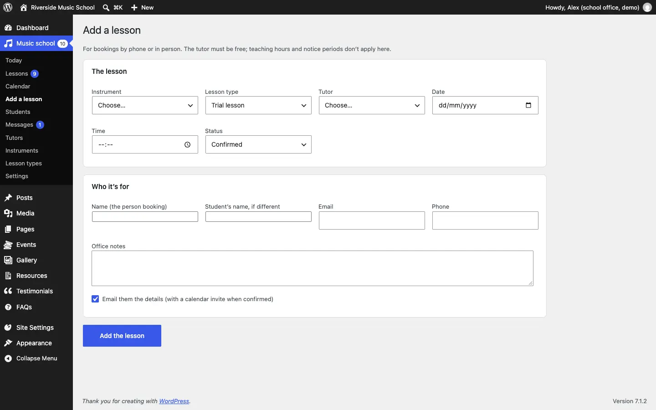Open the Today submenu item
656x410 pixels.
coord(14,61)
